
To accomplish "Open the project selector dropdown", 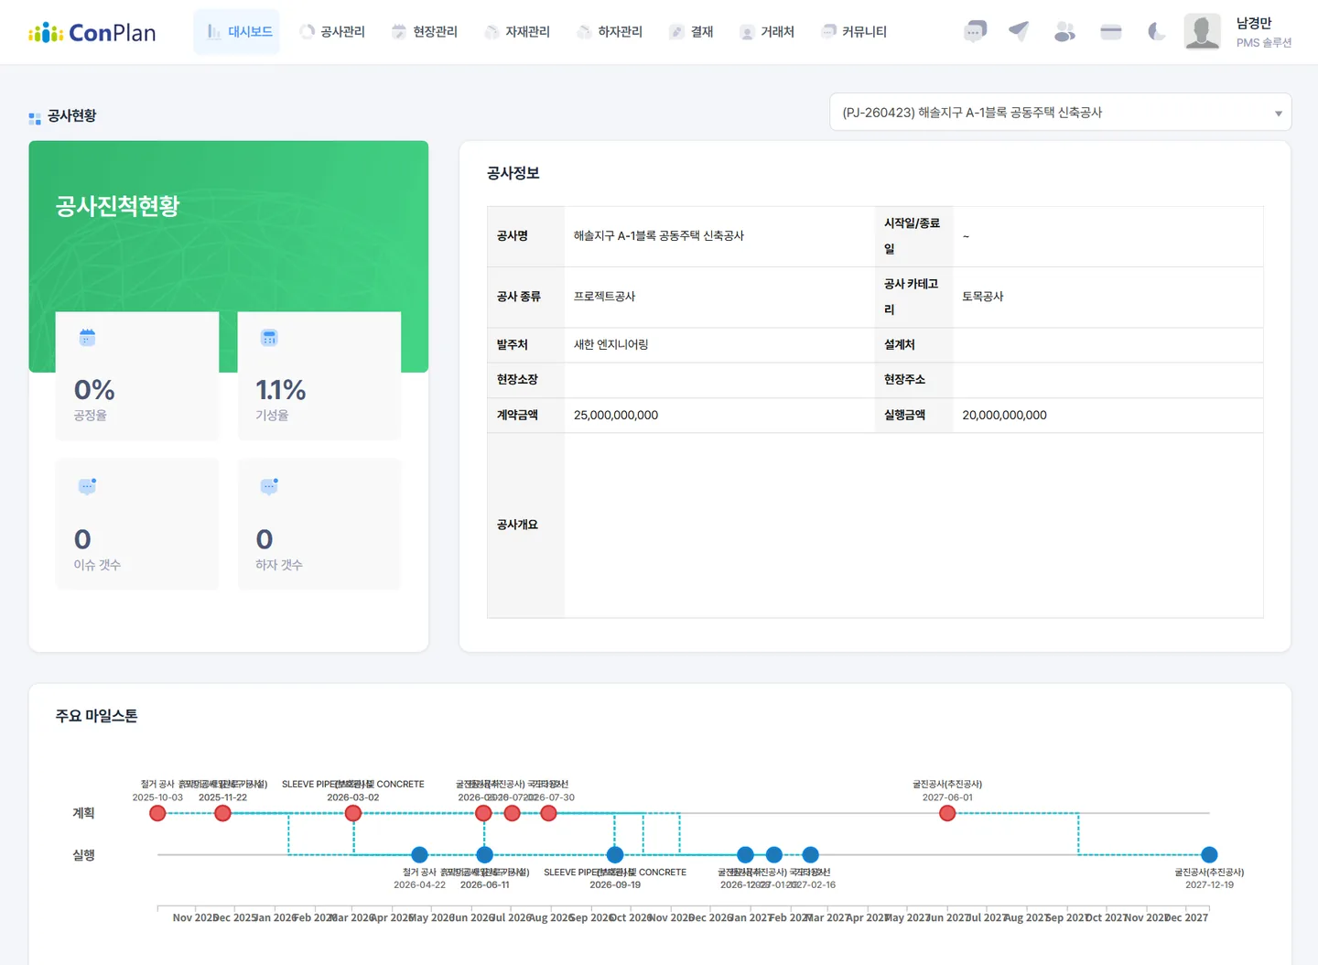I will 1060,113.
